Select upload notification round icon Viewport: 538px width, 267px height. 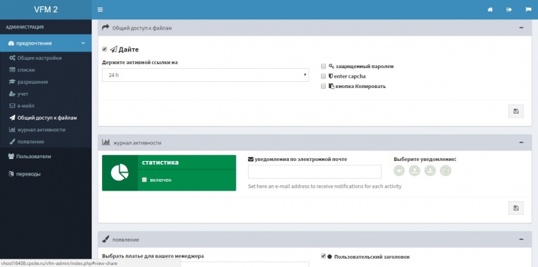click(x=415, y=171)
